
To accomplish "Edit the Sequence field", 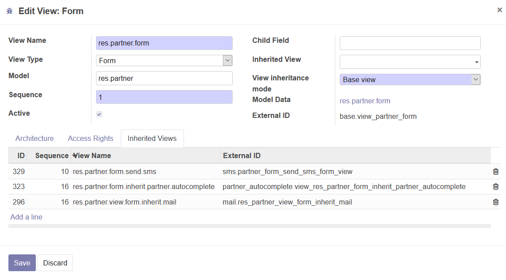I will coord(164,97).
